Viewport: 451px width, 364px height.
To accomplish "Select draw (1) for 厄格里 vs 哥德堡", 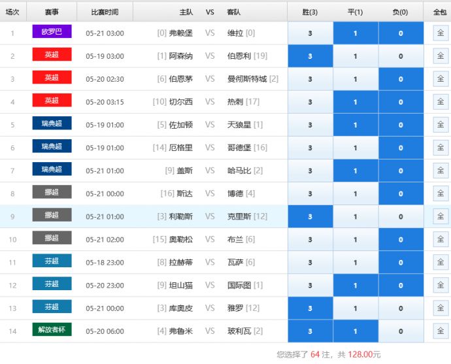I will pyautogui.click(x=356, y=148).
